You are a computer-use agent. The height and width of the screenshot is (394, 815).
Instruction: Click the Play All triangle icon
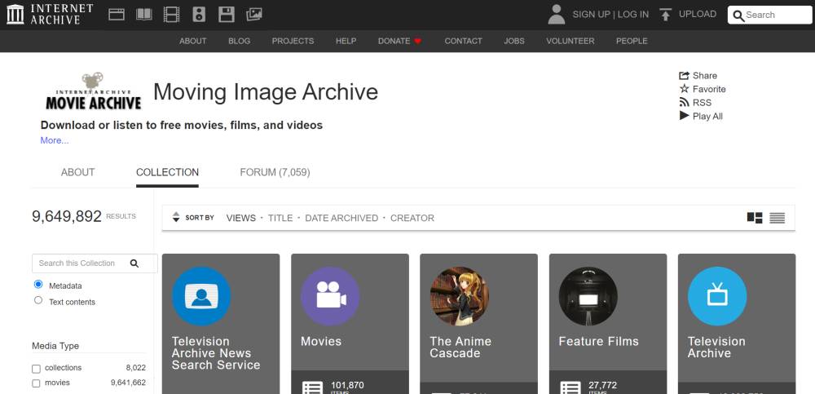pos(684,116)
